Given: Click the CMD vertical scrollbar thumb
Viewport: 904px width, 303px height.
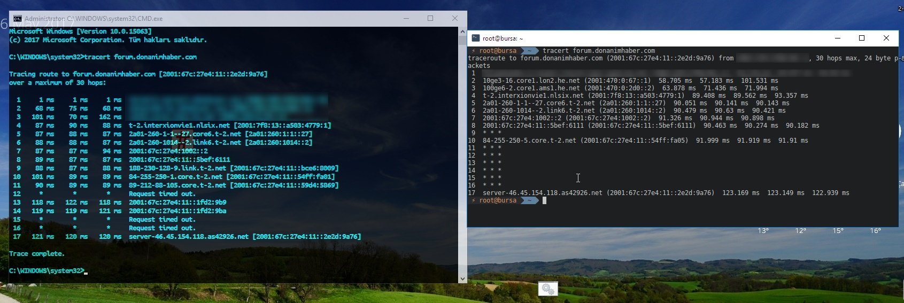Looking at the screenshot, I should (x=462, y=41).
